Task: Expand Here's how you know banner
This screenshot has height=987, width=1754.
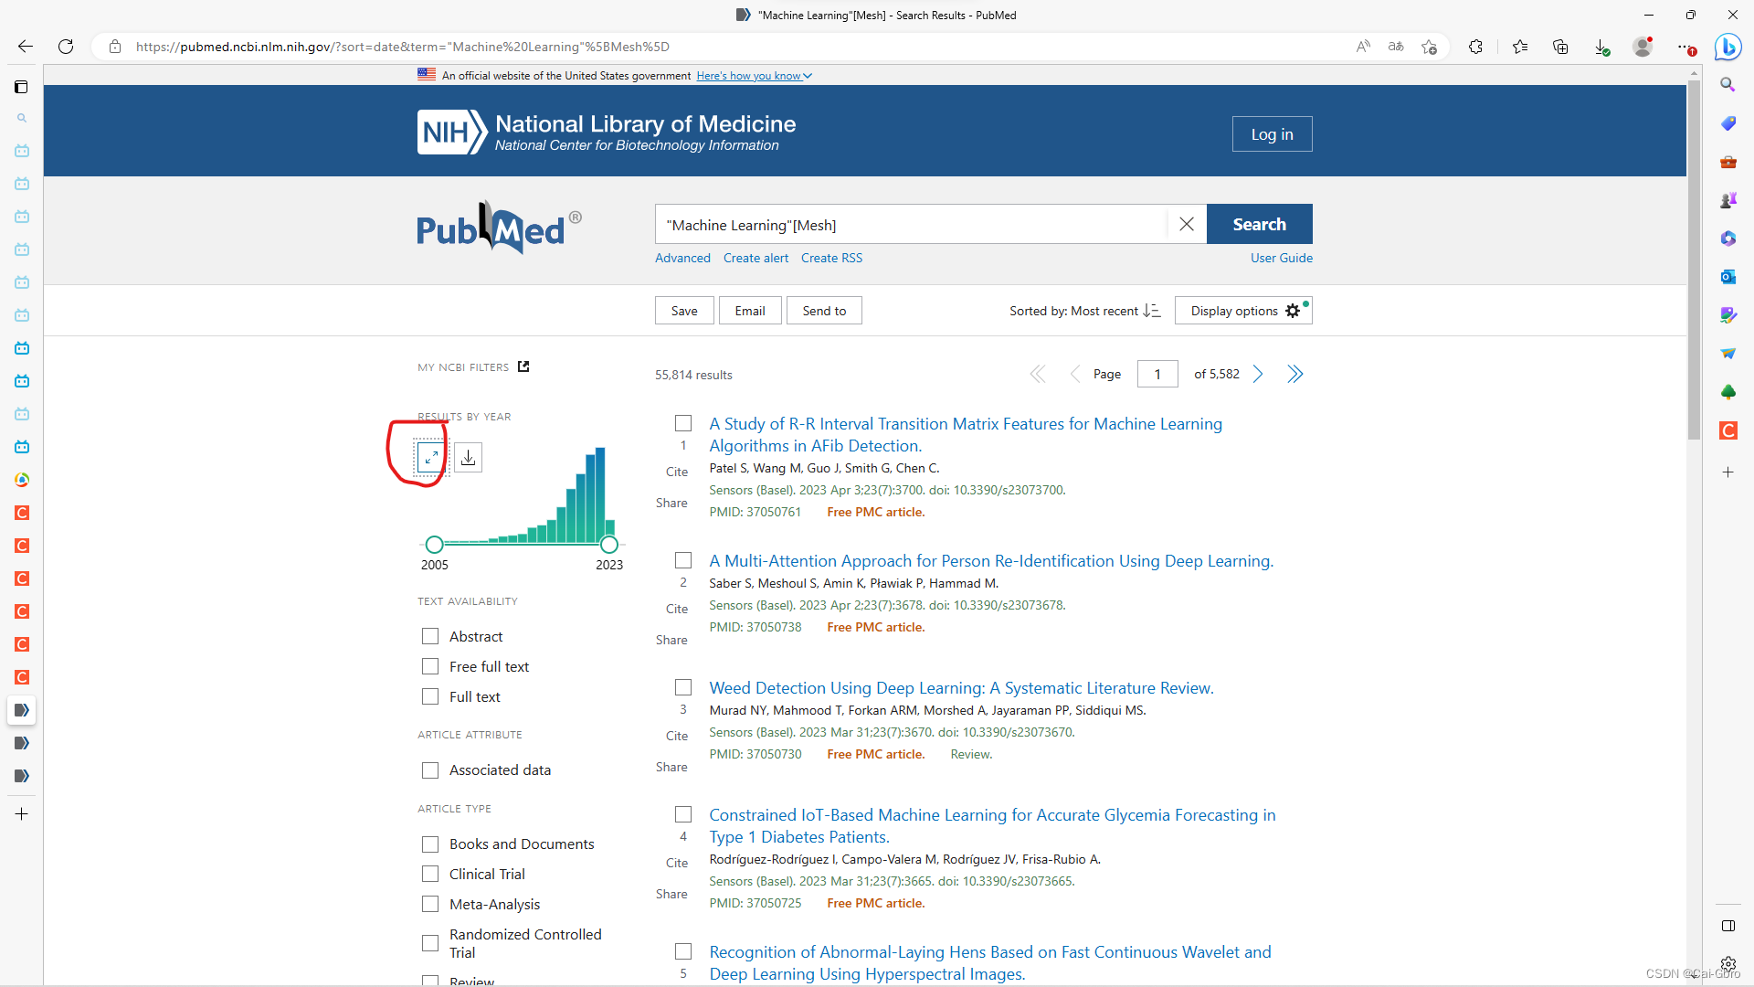Action: coord(754,76)
